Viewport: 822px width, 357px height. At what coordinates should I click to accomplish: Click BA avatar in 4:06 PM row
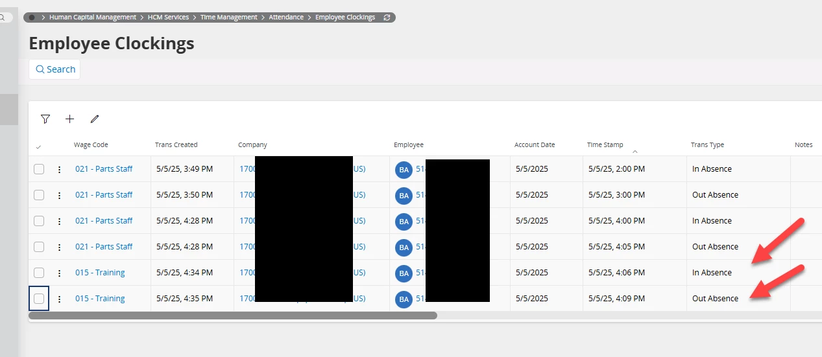(x=404, y=273)
